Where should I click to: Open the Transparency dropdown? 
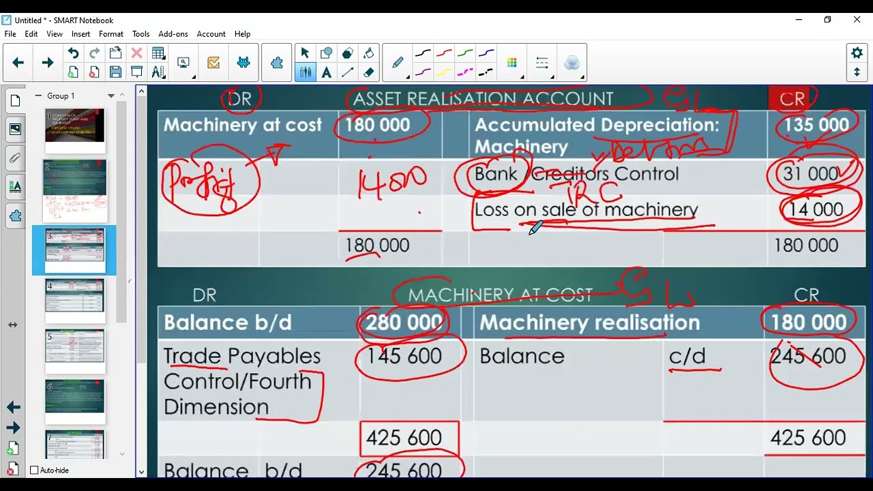(572, 63)
